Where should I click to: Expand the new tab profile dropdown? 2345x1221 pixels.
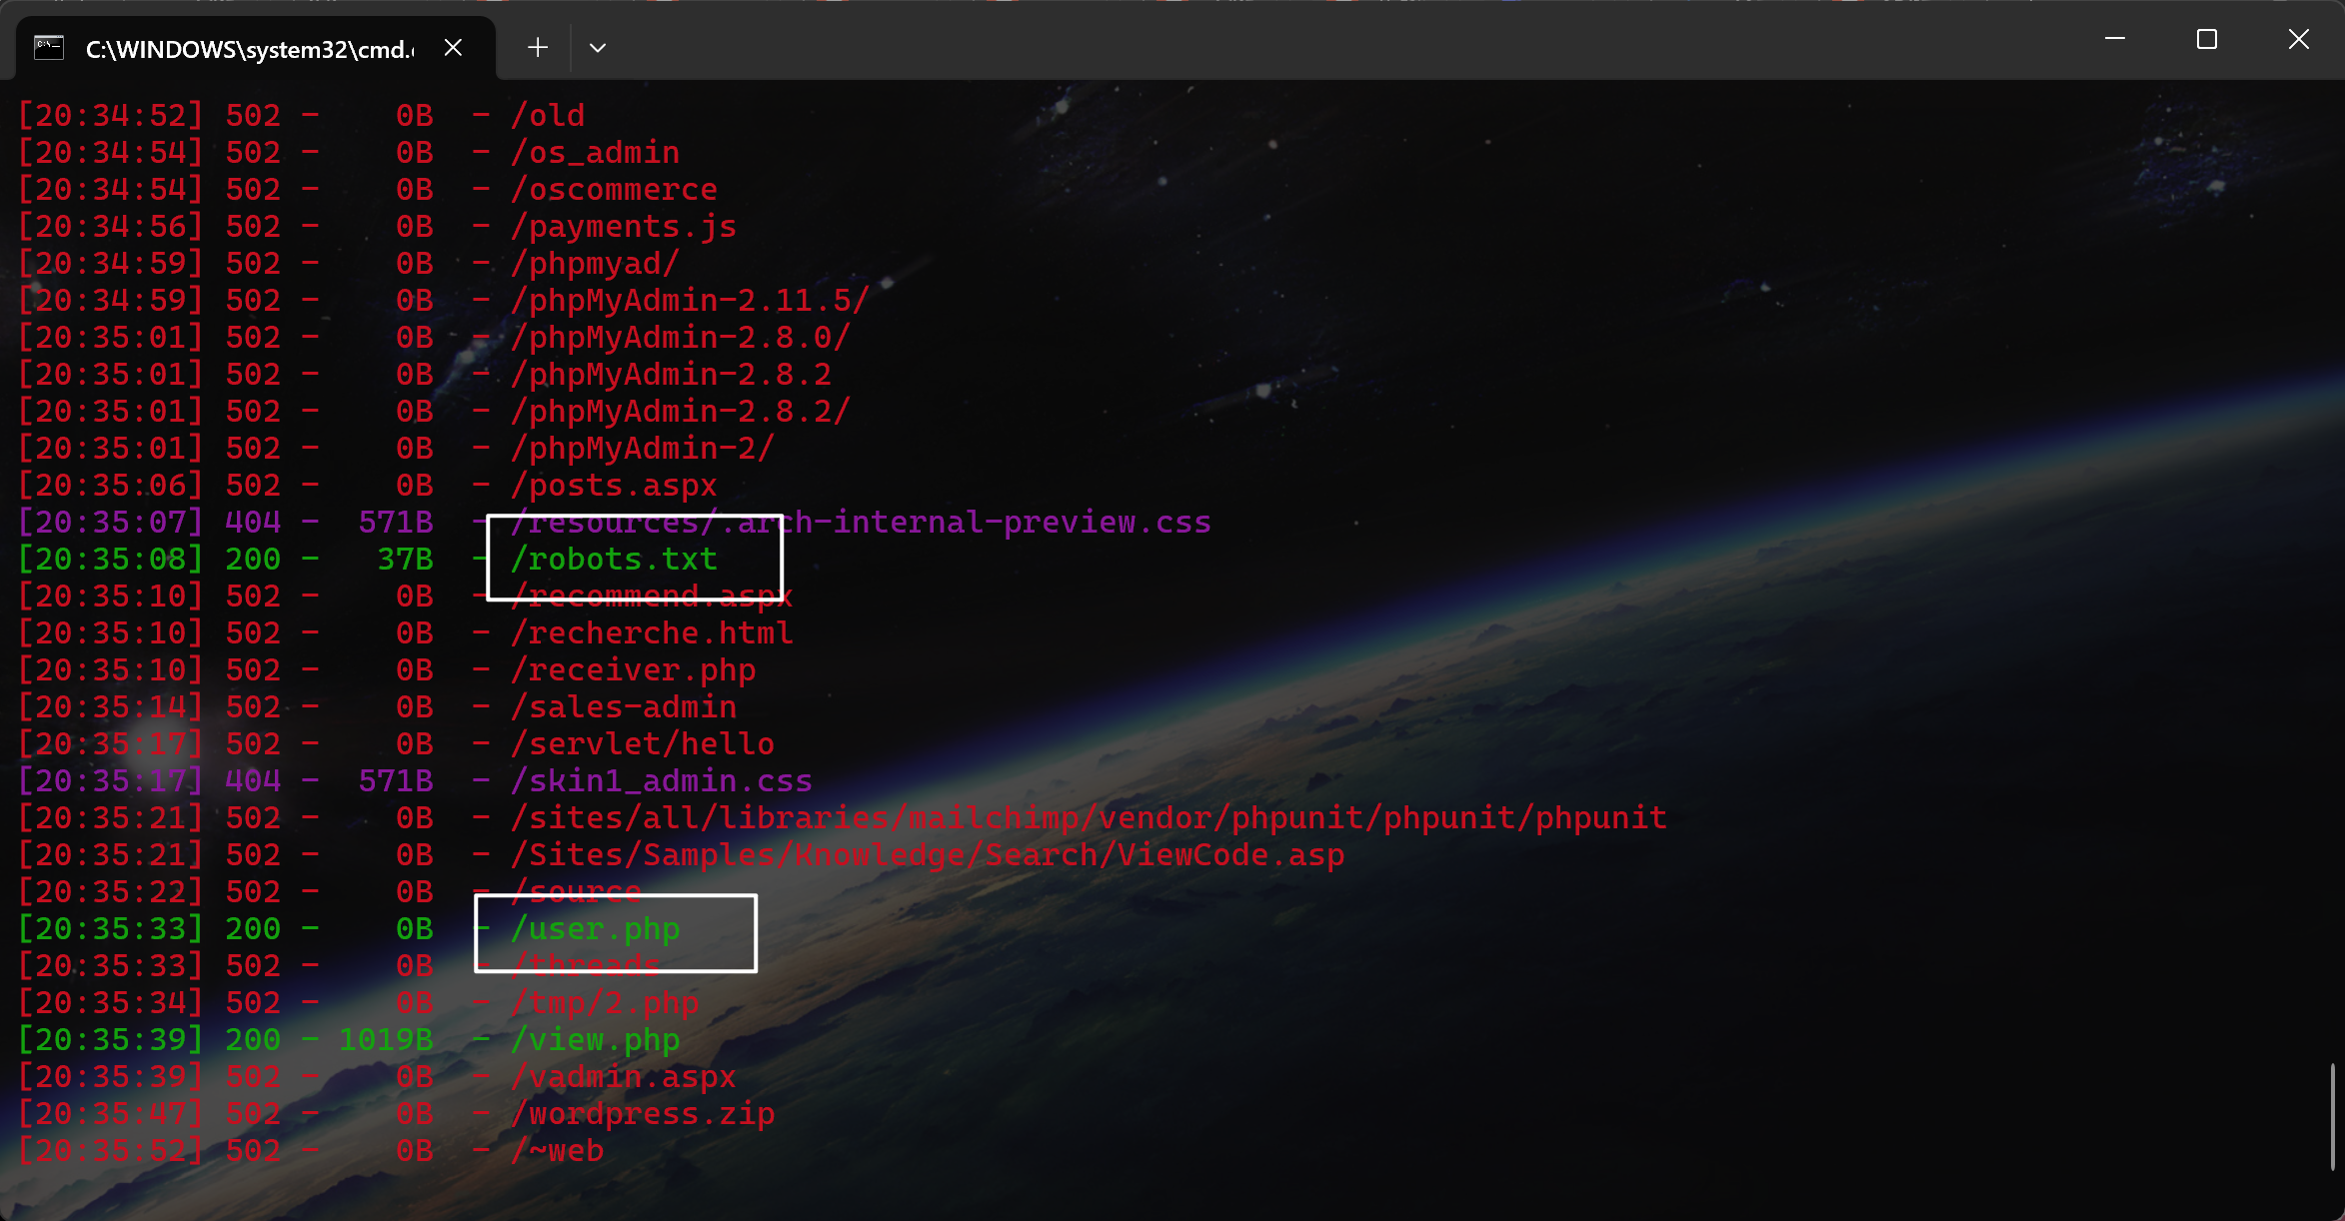(598, 48)
